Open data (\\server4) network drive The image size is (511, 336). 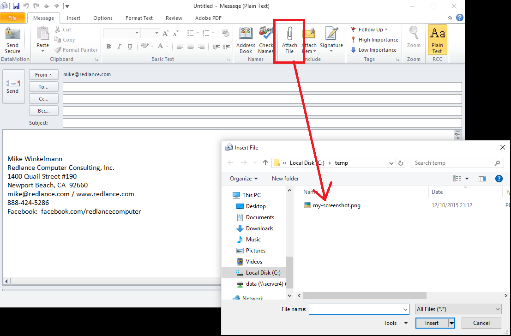point(261,284)
